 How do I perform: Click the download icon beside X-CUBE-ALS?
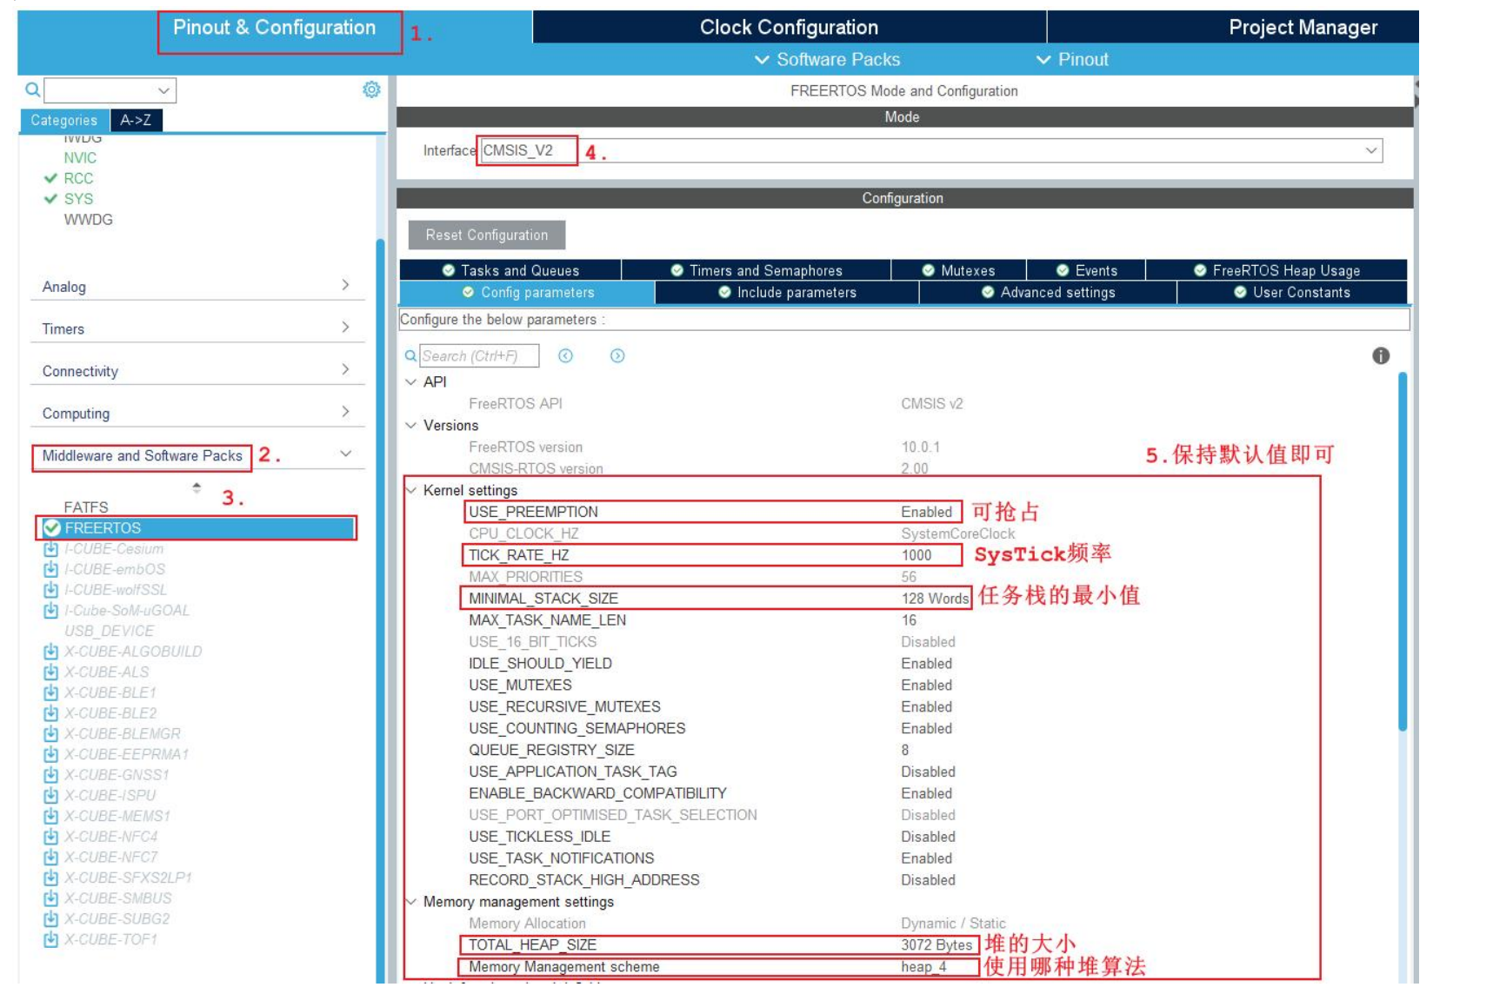click(x=50, y=672)
